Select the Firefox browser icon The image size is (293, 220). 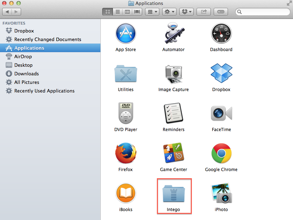pos(125,153)
